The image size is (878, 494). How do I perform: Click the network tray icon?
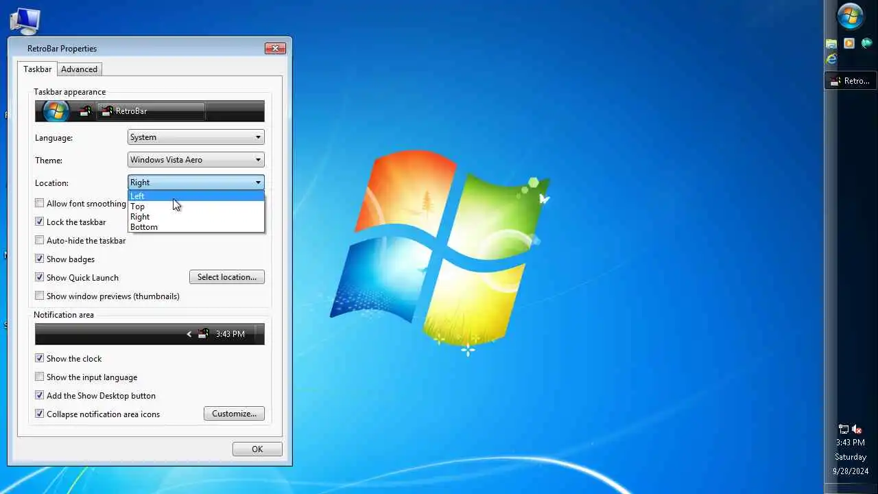tap(844, 430)
